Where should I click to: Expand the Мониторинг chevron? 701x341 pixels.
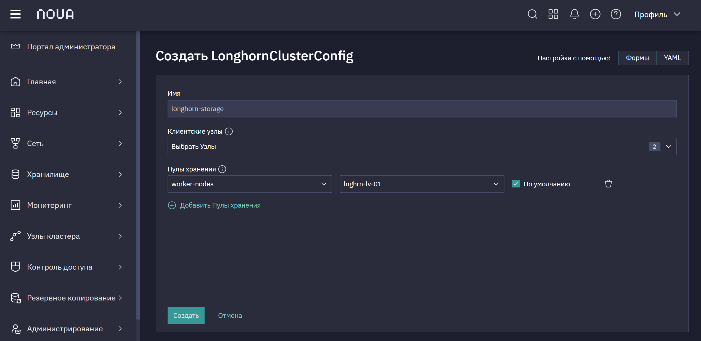(120, 205)
